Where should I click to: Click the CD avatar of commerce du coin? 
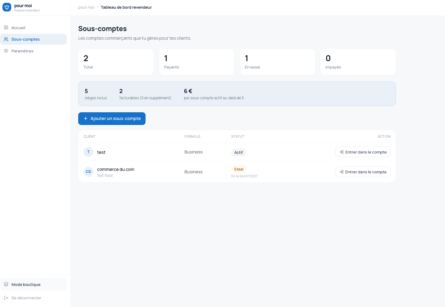[x=88, y=172]
